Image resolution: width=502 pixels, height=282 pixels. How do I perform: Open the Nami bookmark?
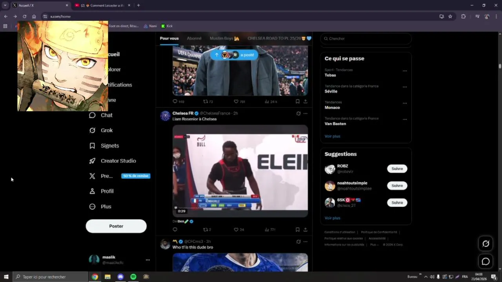click(150, 26)
